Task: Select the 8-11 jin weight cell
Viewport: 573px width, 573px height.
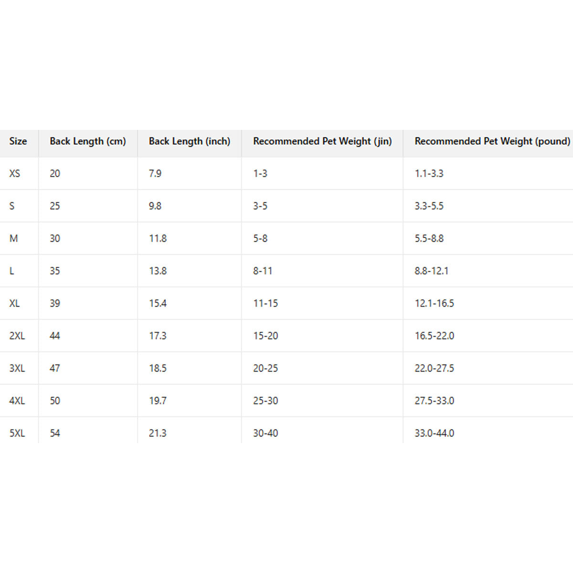Action: pos(263,271)
